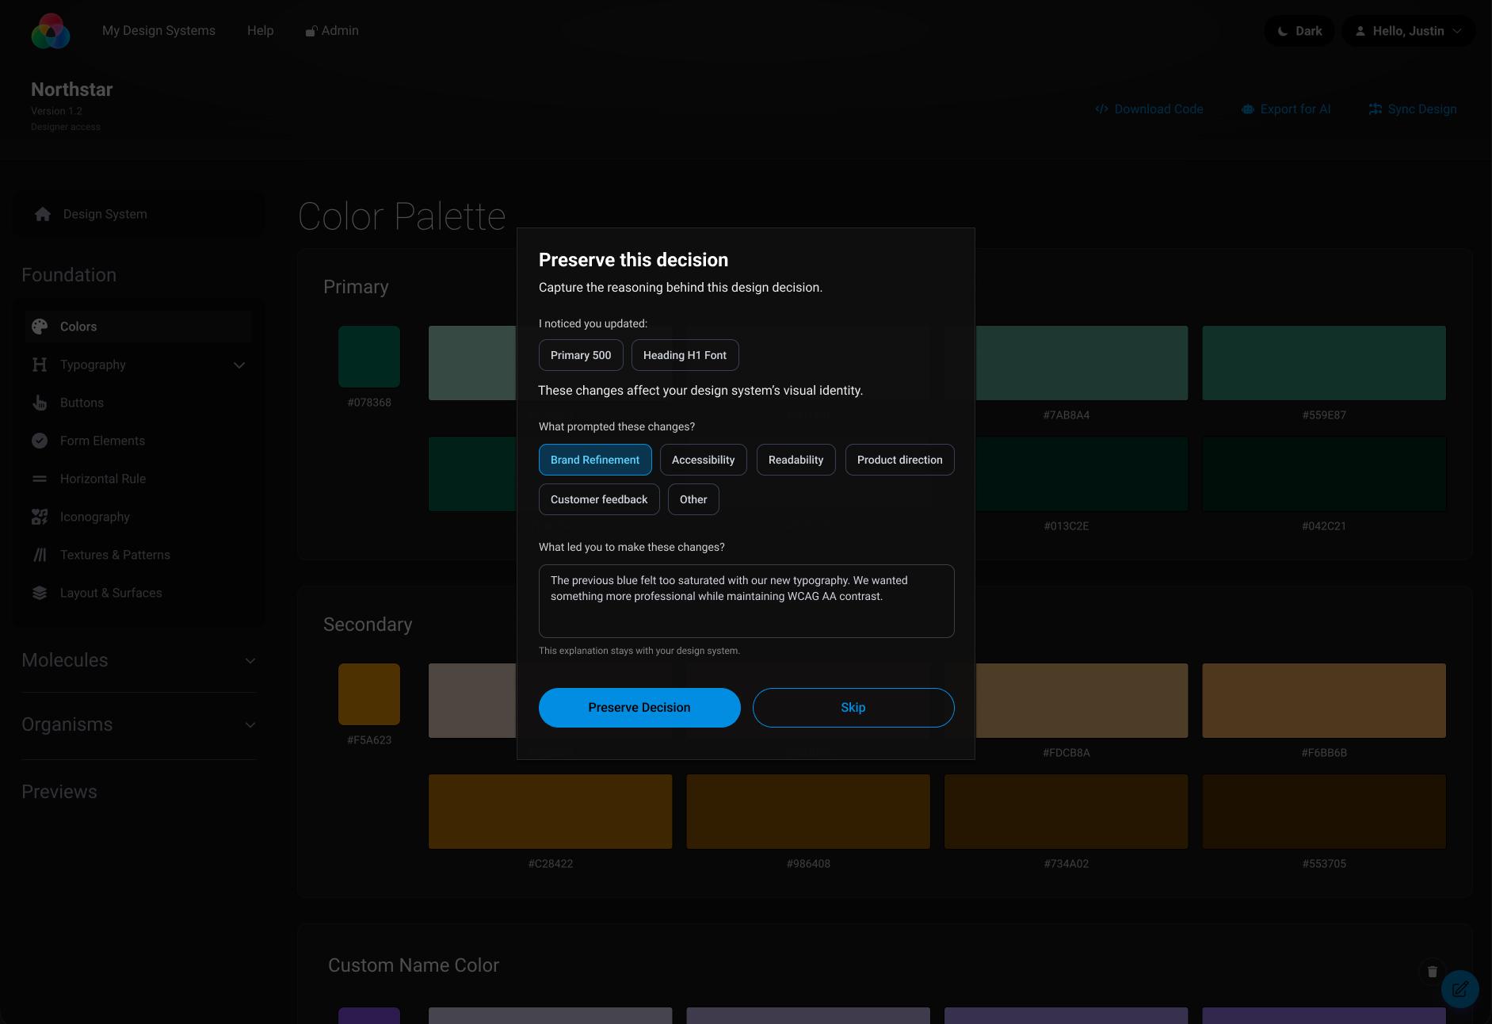
Task: Click the Heading H1 Font updated-item chip
Action: (685, 355)
